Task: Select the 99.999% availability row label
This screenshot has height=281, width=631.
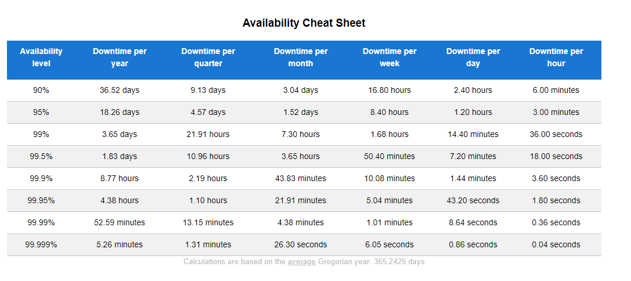Action: (41, 245)
